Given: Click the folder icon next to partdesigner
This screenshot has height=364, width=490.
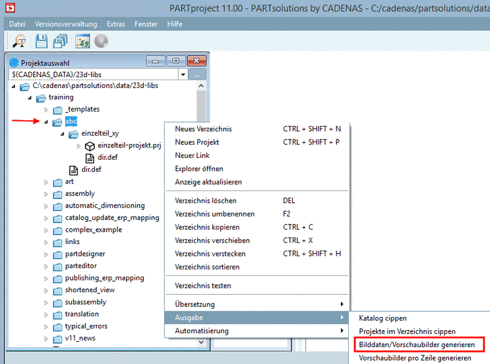Looking at the screenshot, I should pyautogui.click(x=57, y=255).
